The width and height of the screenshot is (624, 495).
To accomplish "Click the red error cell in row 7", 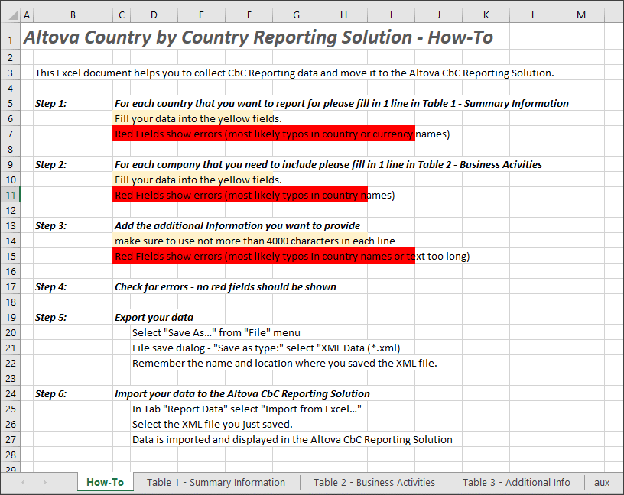I will coord(229,134).
